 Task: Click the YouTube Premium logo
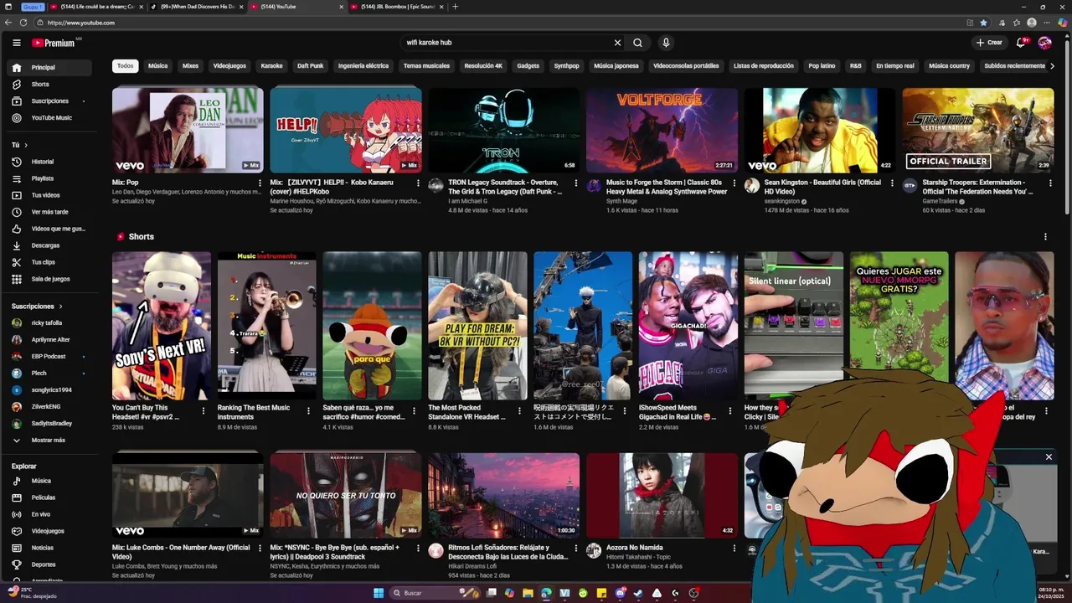tap(55, 43)
